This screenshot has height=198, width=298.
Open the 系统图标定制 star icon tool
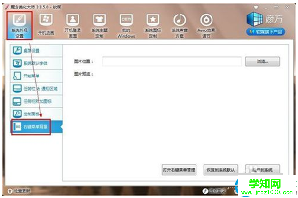(x=153, y=26)
